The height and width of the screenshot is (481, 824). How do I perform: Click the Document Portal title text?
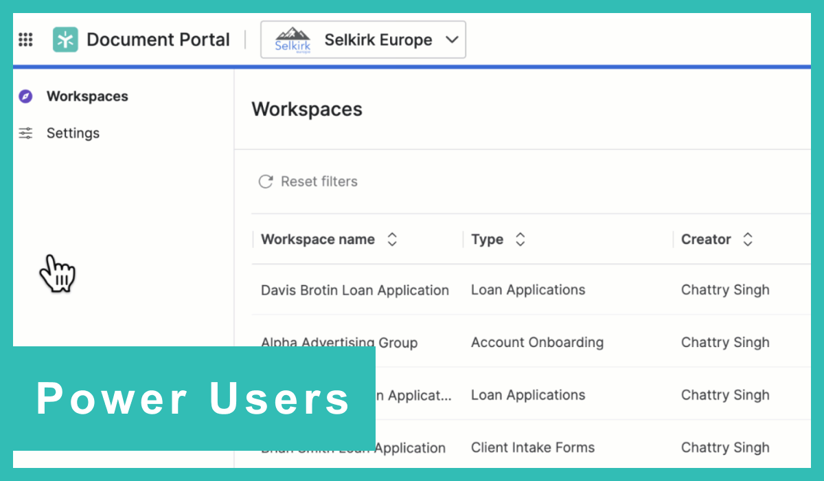(x=158, y=40)
